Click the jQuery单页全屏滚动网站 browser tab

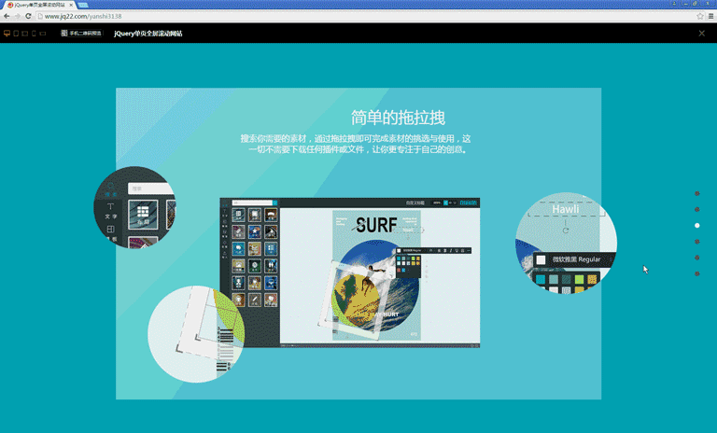coord(39,5)
